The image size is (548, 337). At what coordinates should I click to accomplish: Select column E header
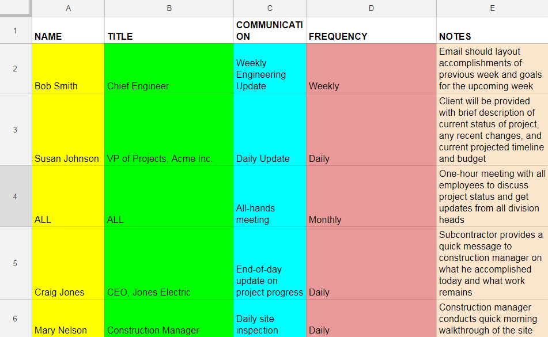coord(492,8)
